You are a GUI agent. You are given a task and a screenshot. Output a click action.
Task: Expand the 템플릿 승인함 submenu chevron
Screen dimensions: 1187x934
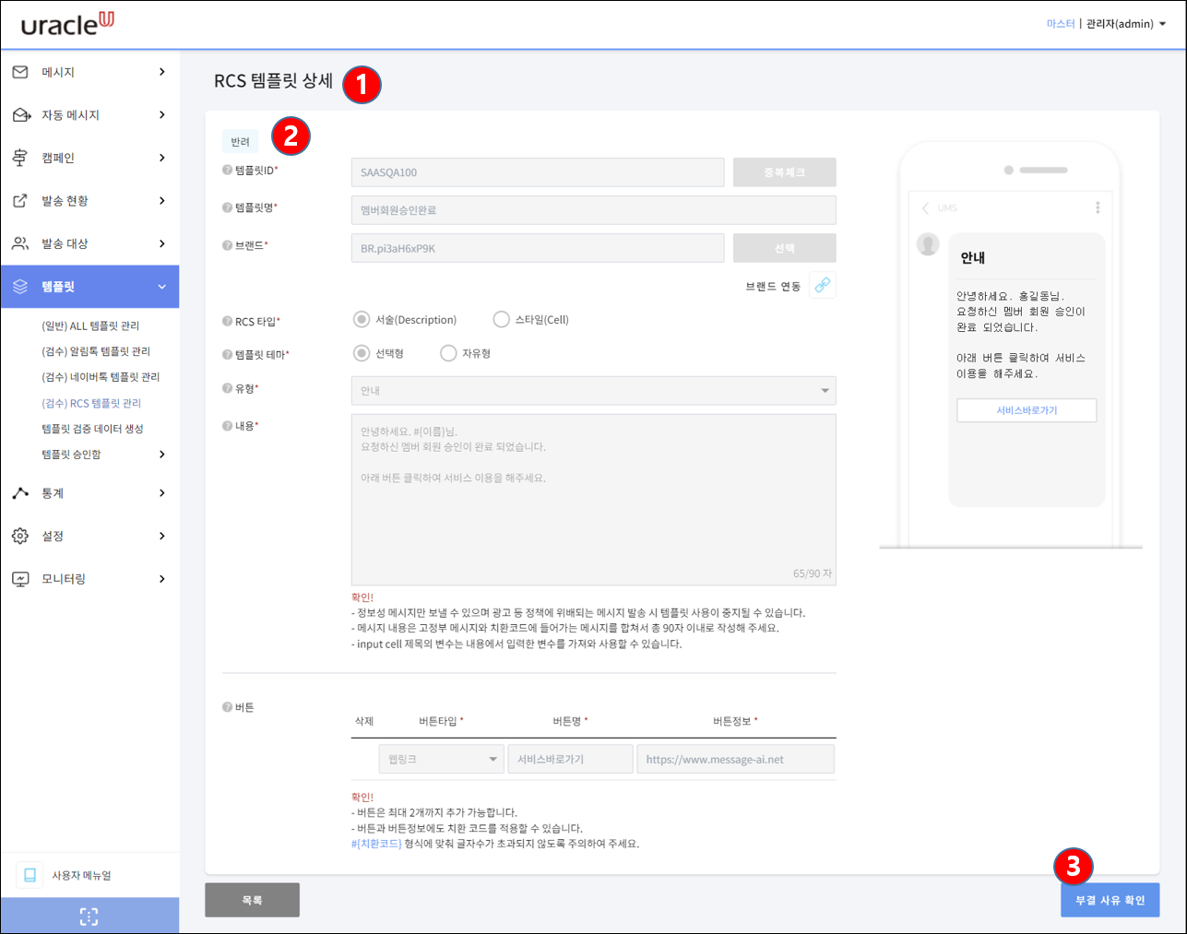tap(162, 455)
